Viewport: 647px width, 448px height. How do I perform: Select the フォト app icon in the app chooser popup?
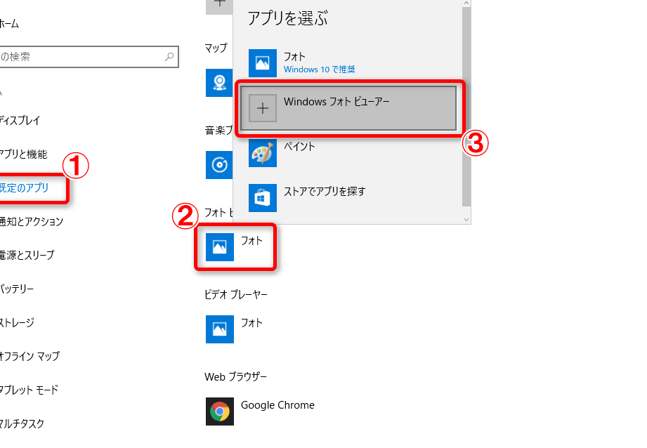pos(263,62)
